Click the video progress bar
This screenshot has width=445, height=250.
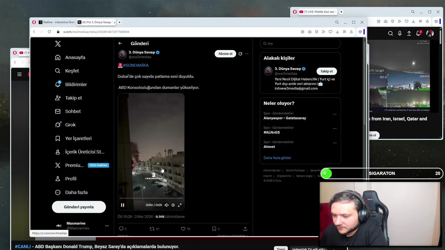click(x=151, y=198)
